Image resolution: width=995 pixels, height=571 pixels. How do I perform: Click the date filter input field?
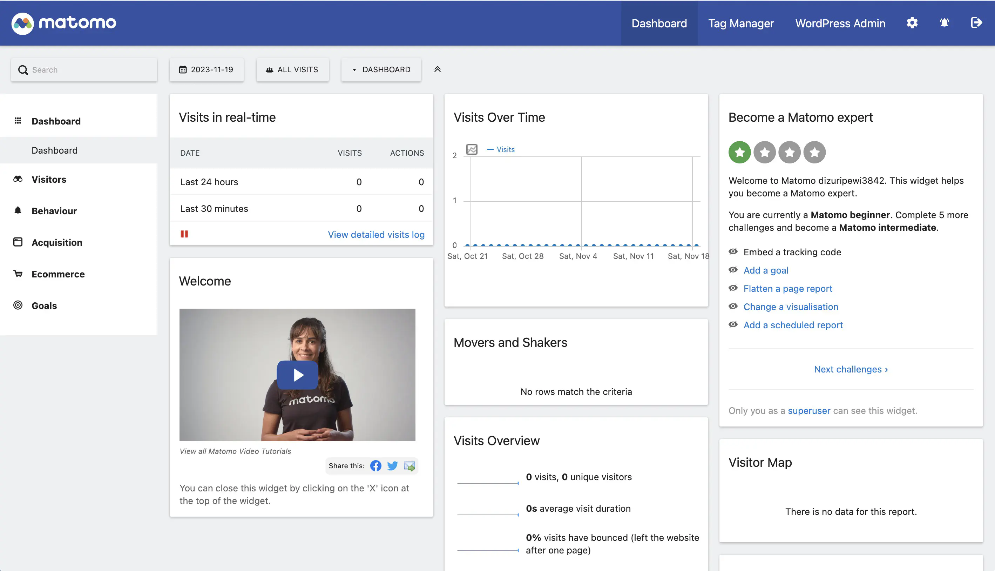[207, 69]
